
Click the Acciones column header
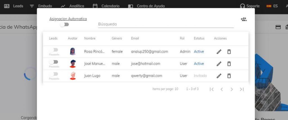tap(220, 39)
